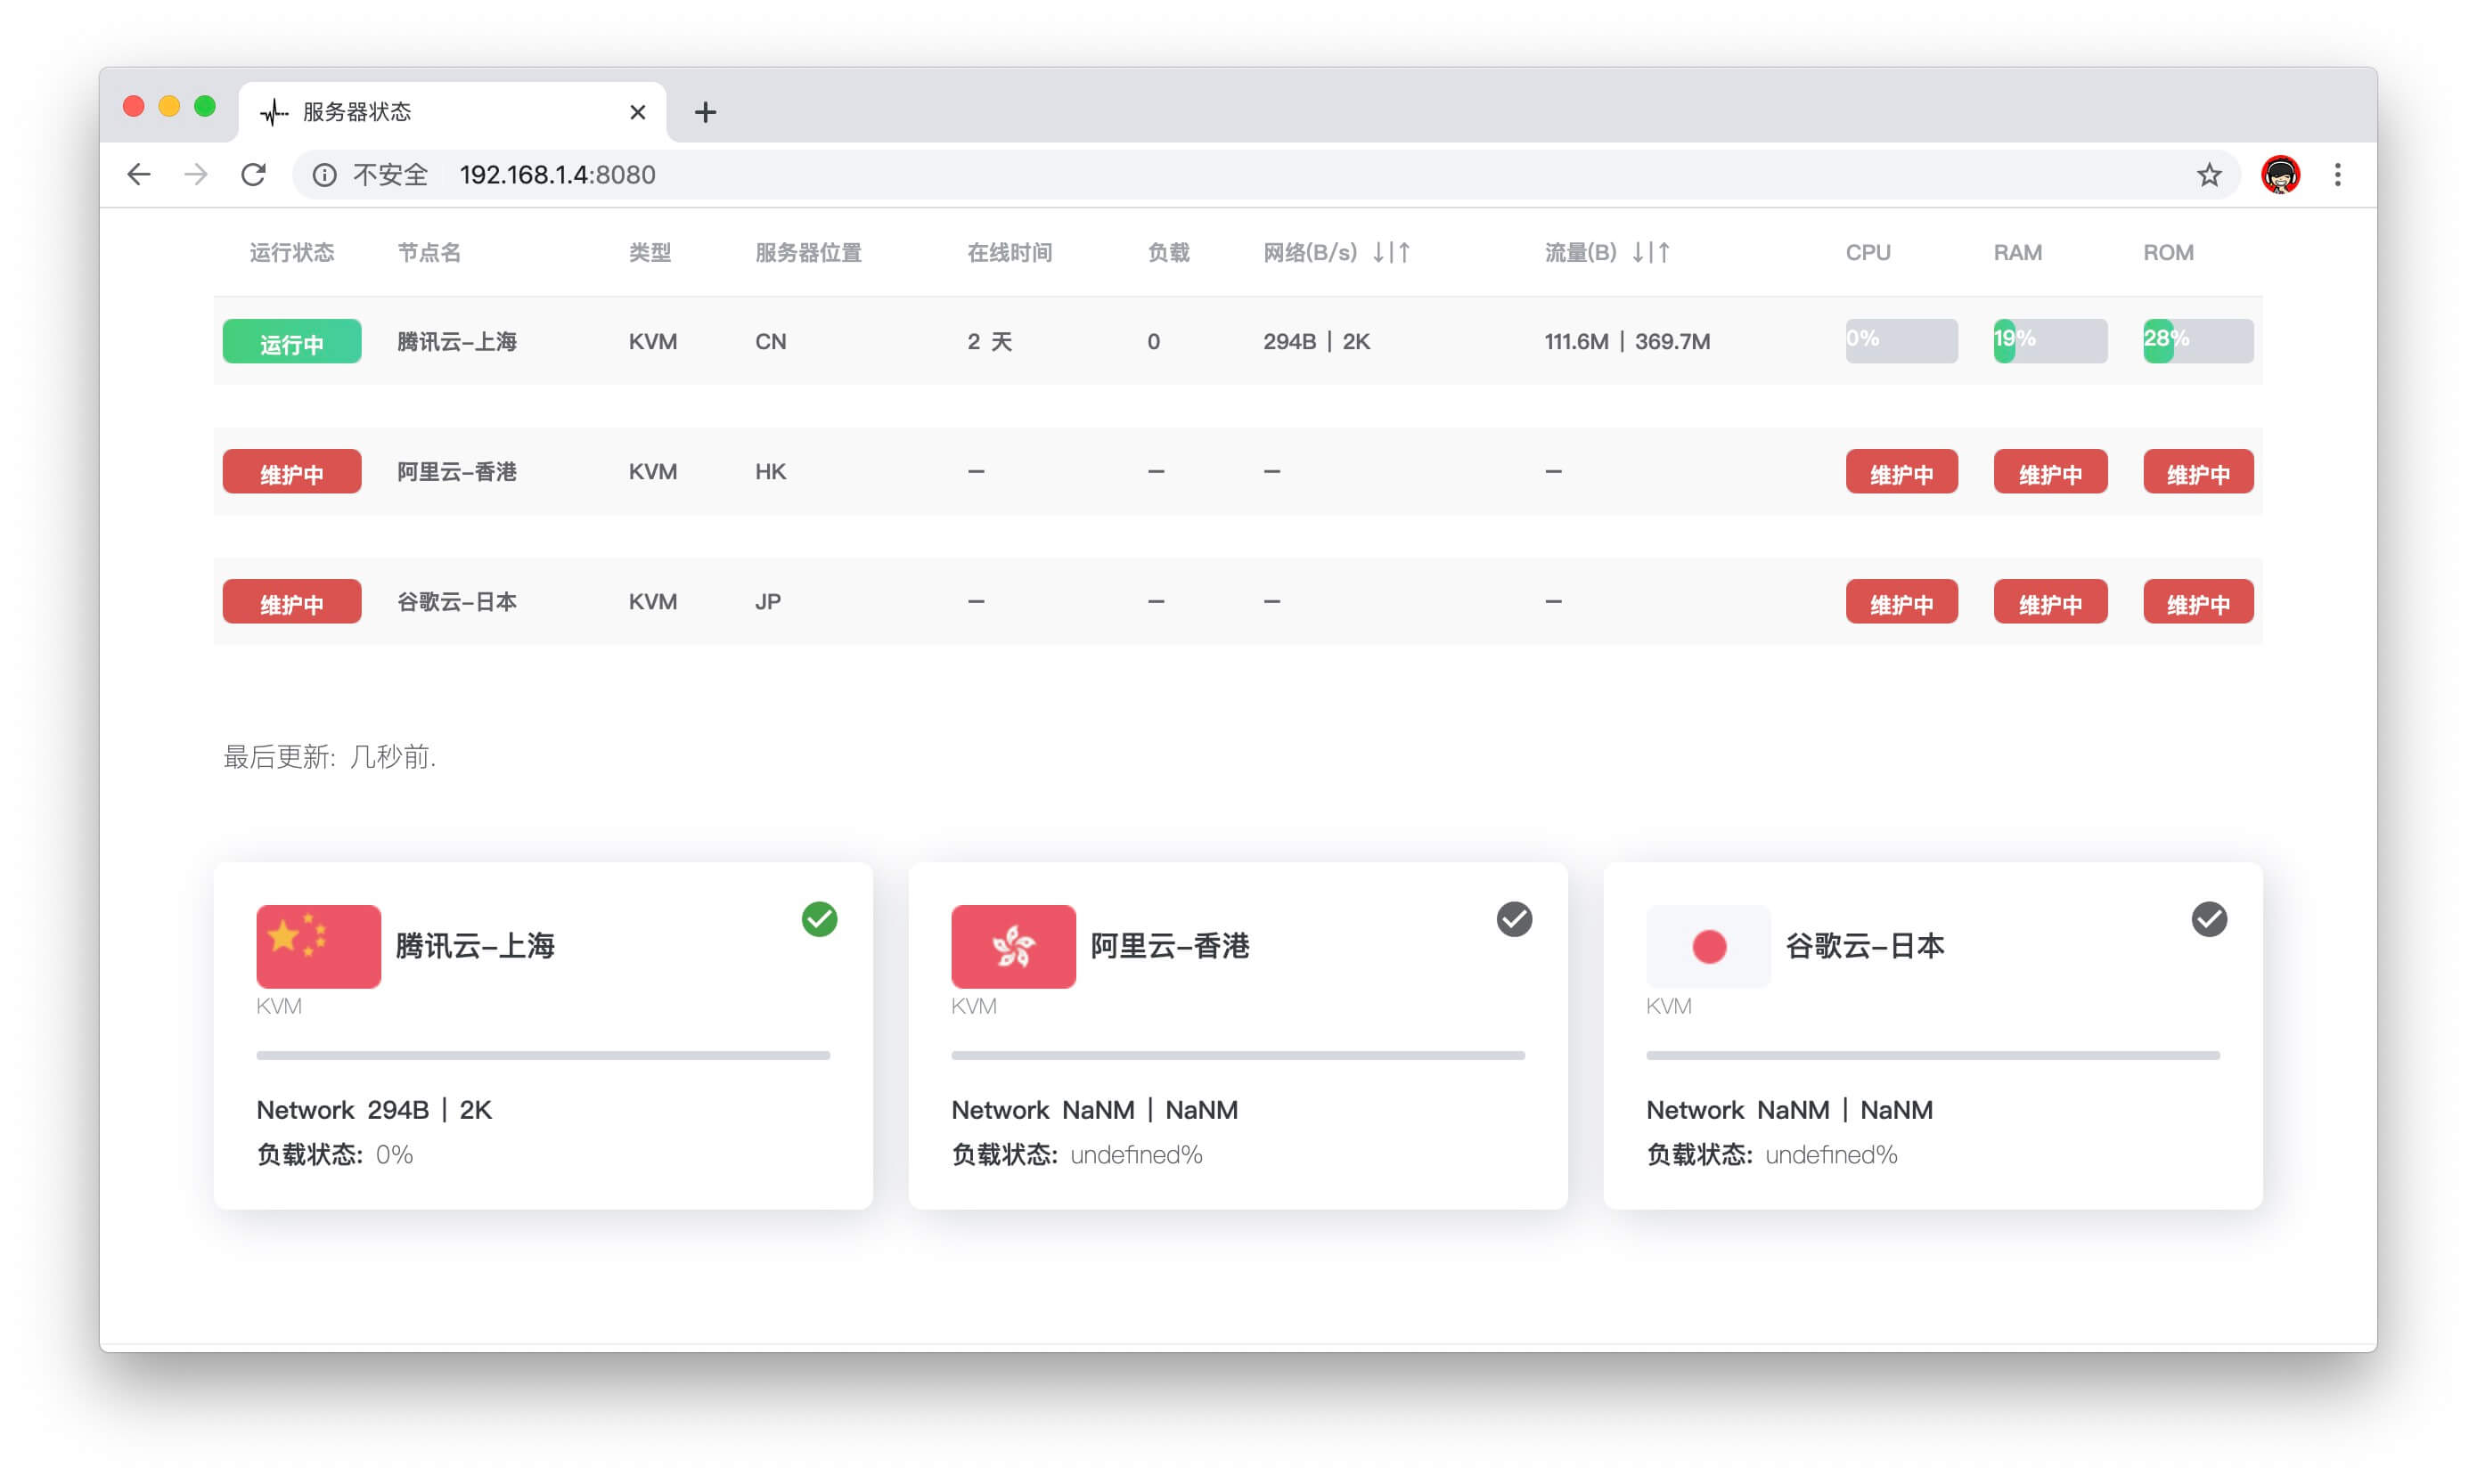
Task: Open site info icon next to 不安全
Action: point(324,175)
